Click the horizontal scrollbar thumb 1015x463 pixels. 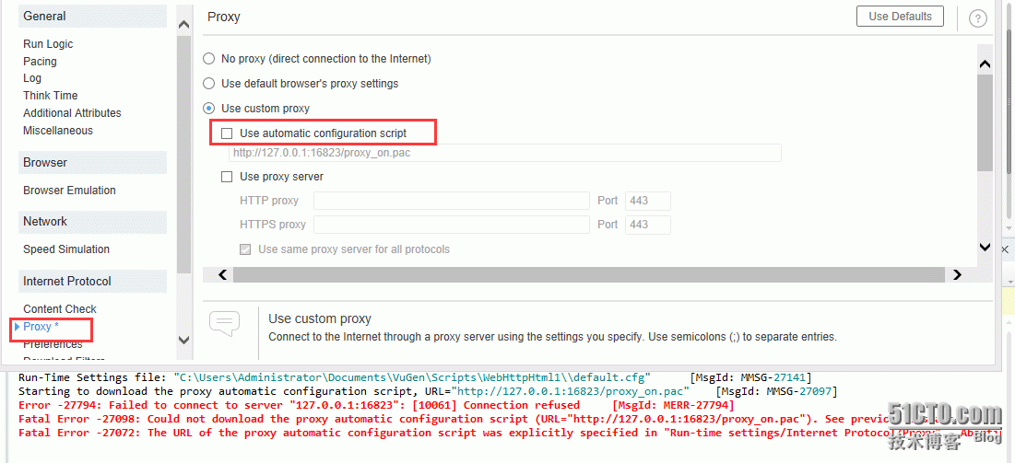(x=589, y=275)
